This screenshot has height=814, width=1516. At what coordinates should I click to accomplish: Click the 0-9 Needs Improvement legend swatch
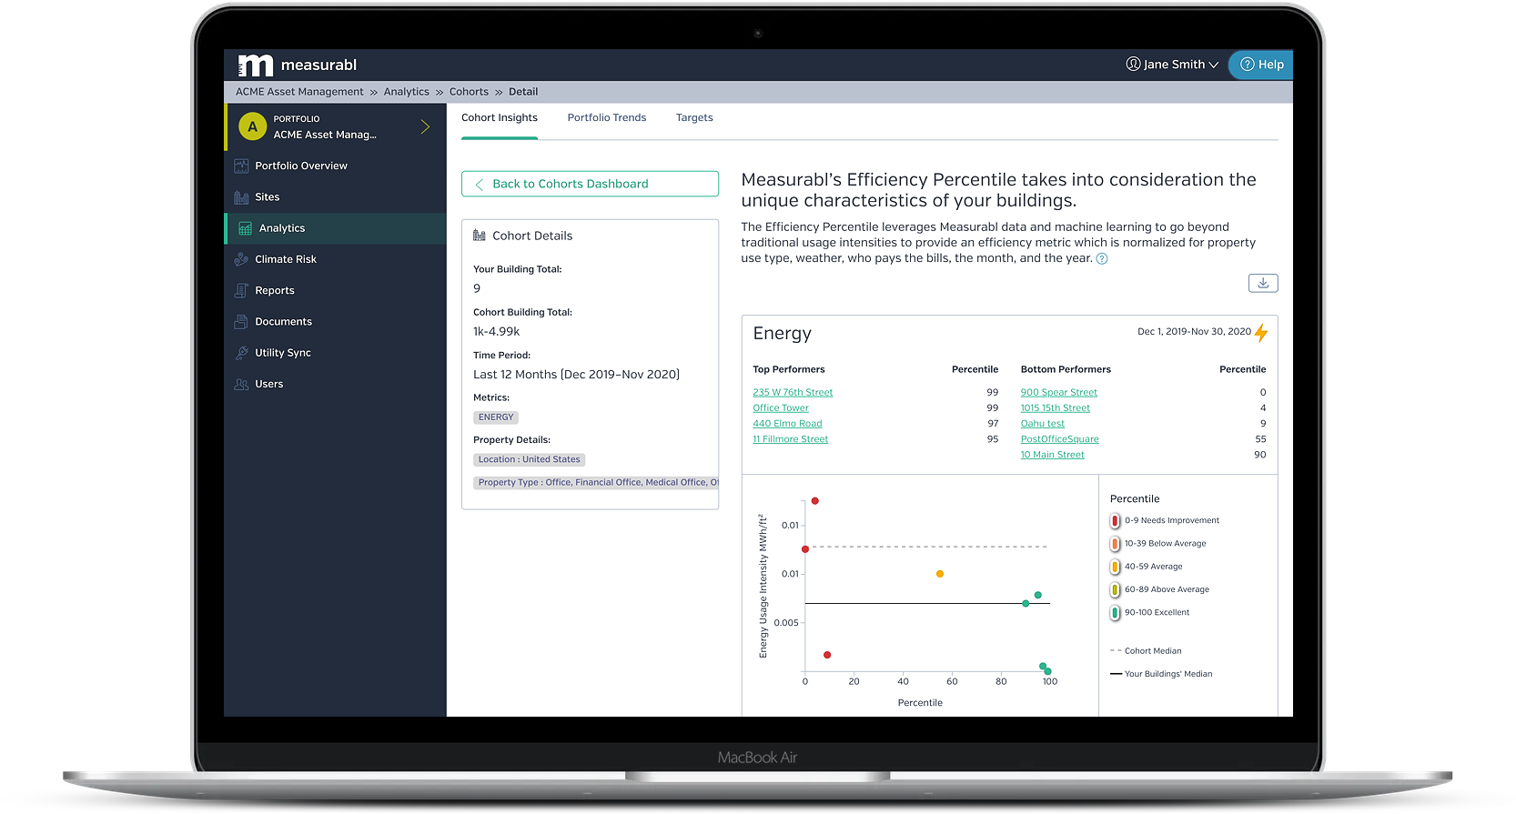pyautogui.click(x=1116, y=521)
